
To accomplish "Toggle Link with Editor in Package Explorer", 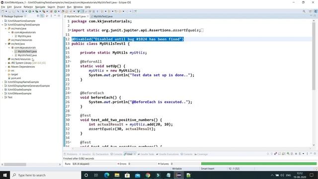I will (x=42, y=16).
